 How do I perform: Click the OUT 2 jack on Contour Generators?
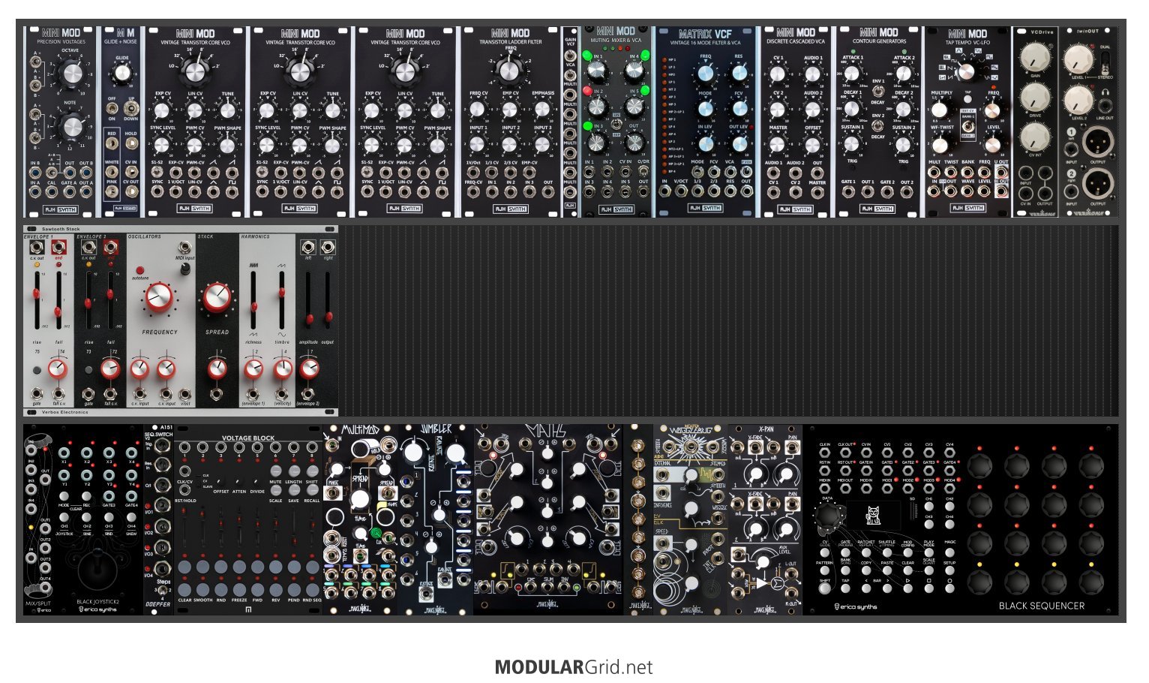click(x=906, y=191)
